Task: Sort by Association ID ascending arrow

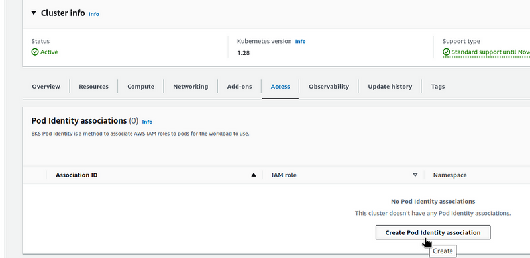Action: click(x=254, y=175)
